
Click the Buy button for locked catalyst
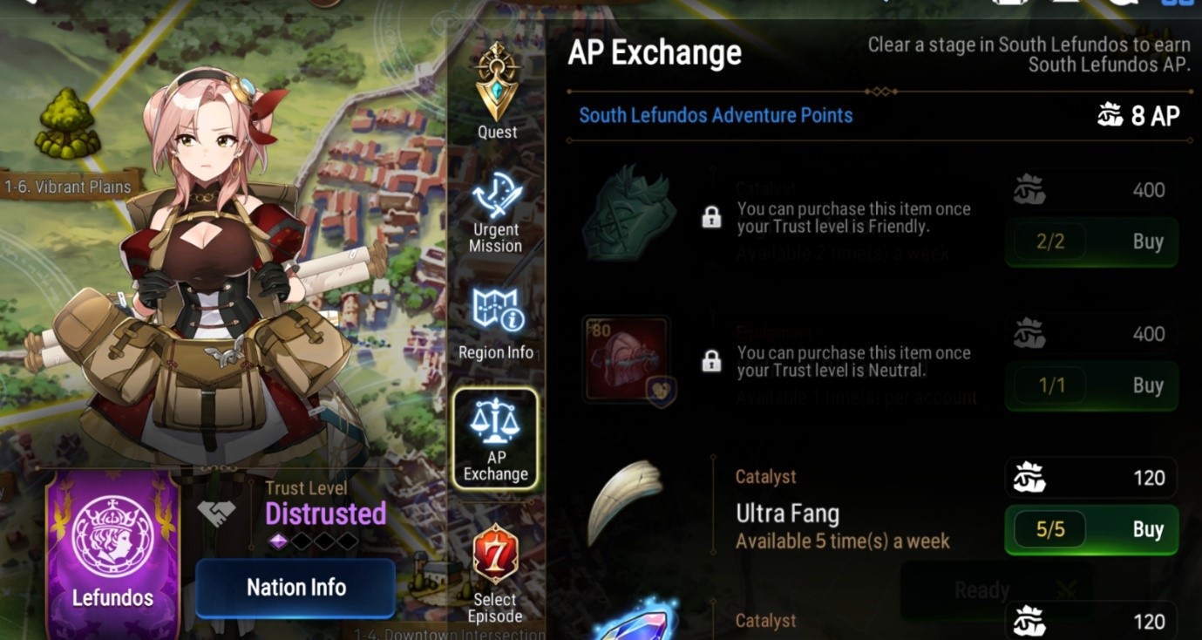pyautogui.click(x=1091, y=242)
